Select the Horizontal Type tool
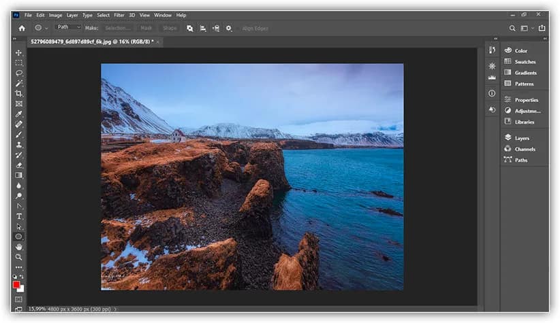The image size is (560, 323). click(x=18, y=216)
